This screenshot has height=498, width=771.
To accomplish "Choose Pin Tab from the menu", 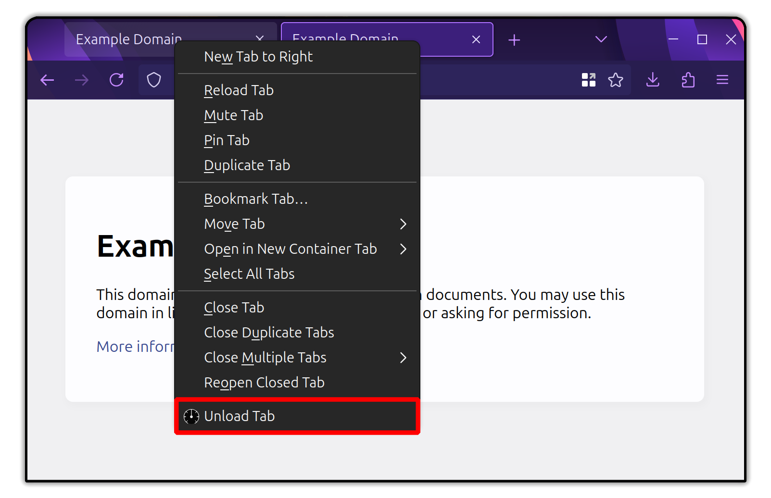I will [x=227, y=140].
